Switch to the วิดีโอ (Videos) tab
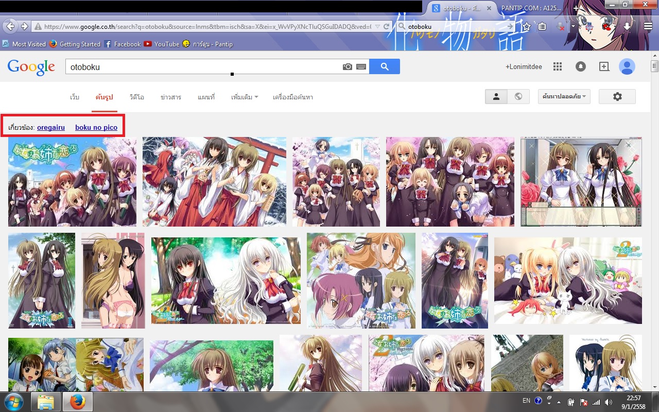This screenshot has width=659, height=412. [x=137, y=97]
